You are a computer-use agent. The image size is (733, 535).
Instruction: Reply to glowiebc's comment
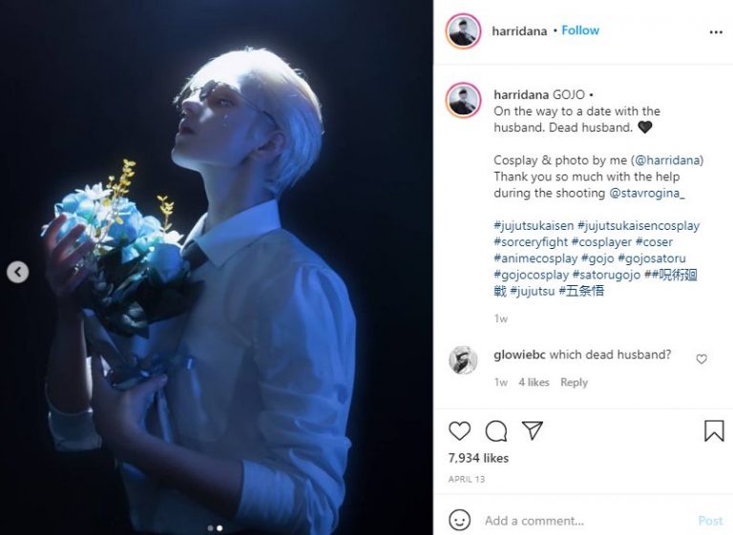[x=574, y=382]
